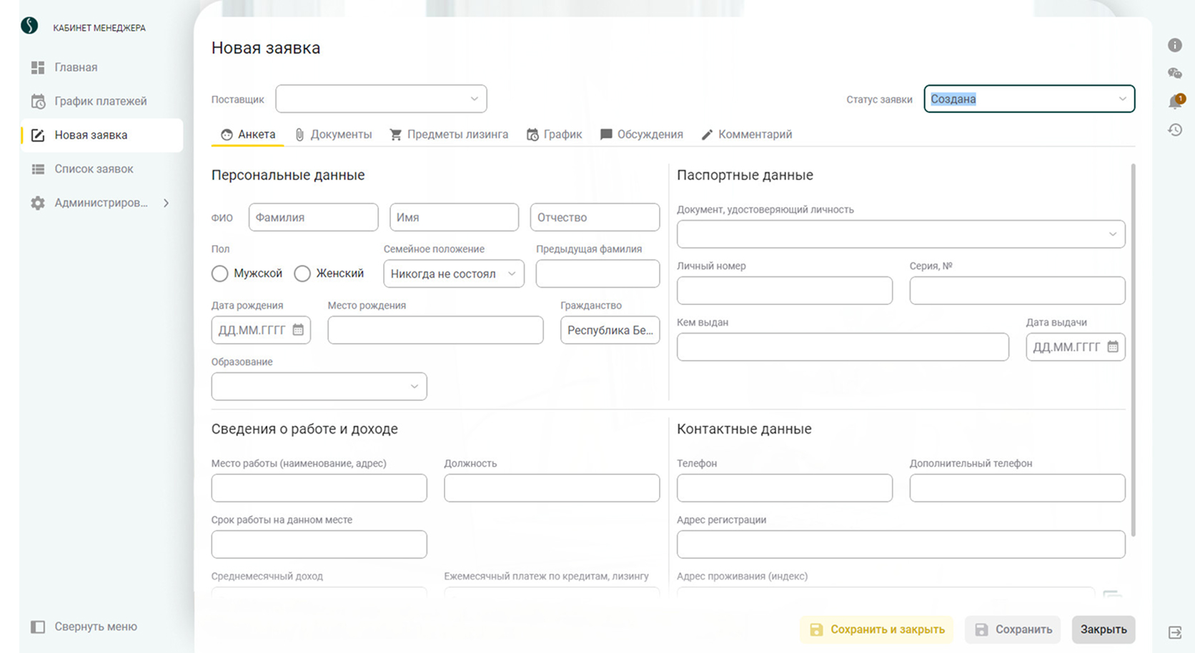The image size is (1195, 653).
Task: Focus the Серия, № field
Action: pos(1017,291)
